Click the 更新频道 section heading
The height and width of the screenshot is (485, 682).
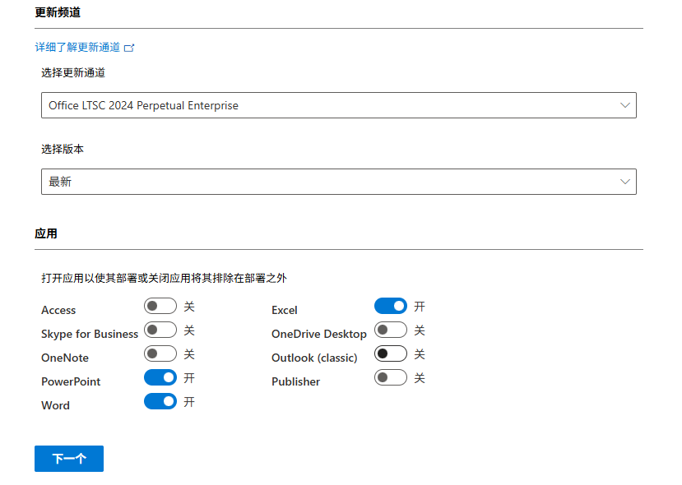point(58,12)
